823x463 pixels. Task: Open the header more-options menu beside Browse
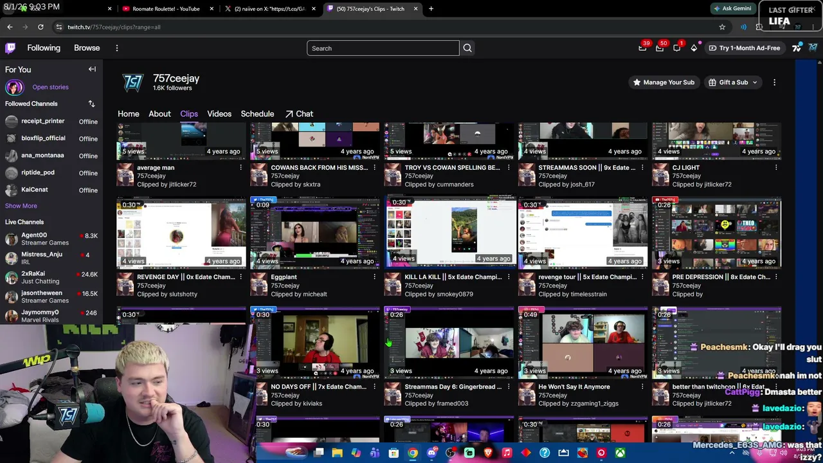[116, 48]
